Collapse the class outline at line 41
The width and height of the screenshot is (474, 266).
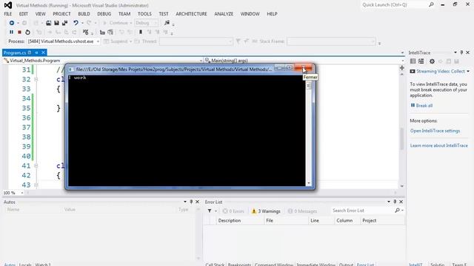click(x=36, y=166)
